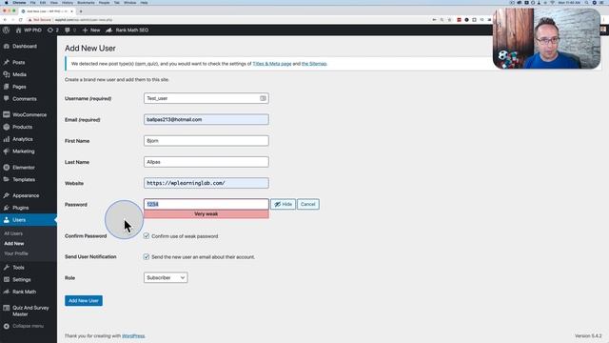
Task: Bookmark this page with the star icon
Action: [x=450, y=20]
